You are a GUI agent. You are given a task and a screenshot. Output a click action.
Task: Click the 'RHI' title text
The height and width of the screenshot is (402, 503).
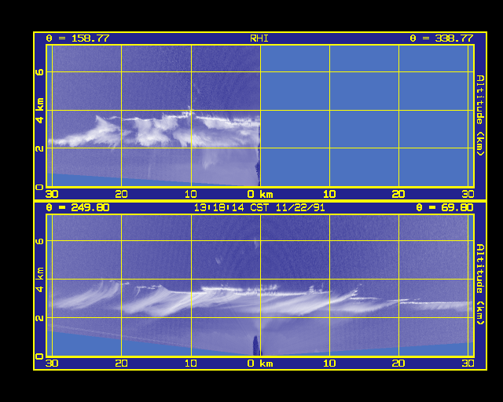[x=259, y=38]
